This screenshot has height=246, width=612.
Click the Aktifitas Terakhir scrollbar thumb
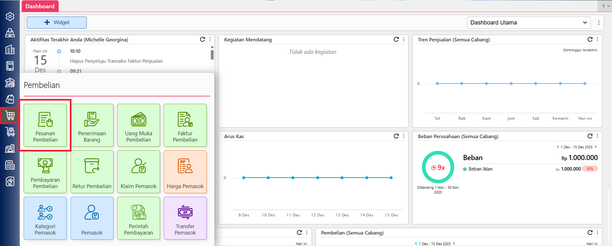pos(212,55)
